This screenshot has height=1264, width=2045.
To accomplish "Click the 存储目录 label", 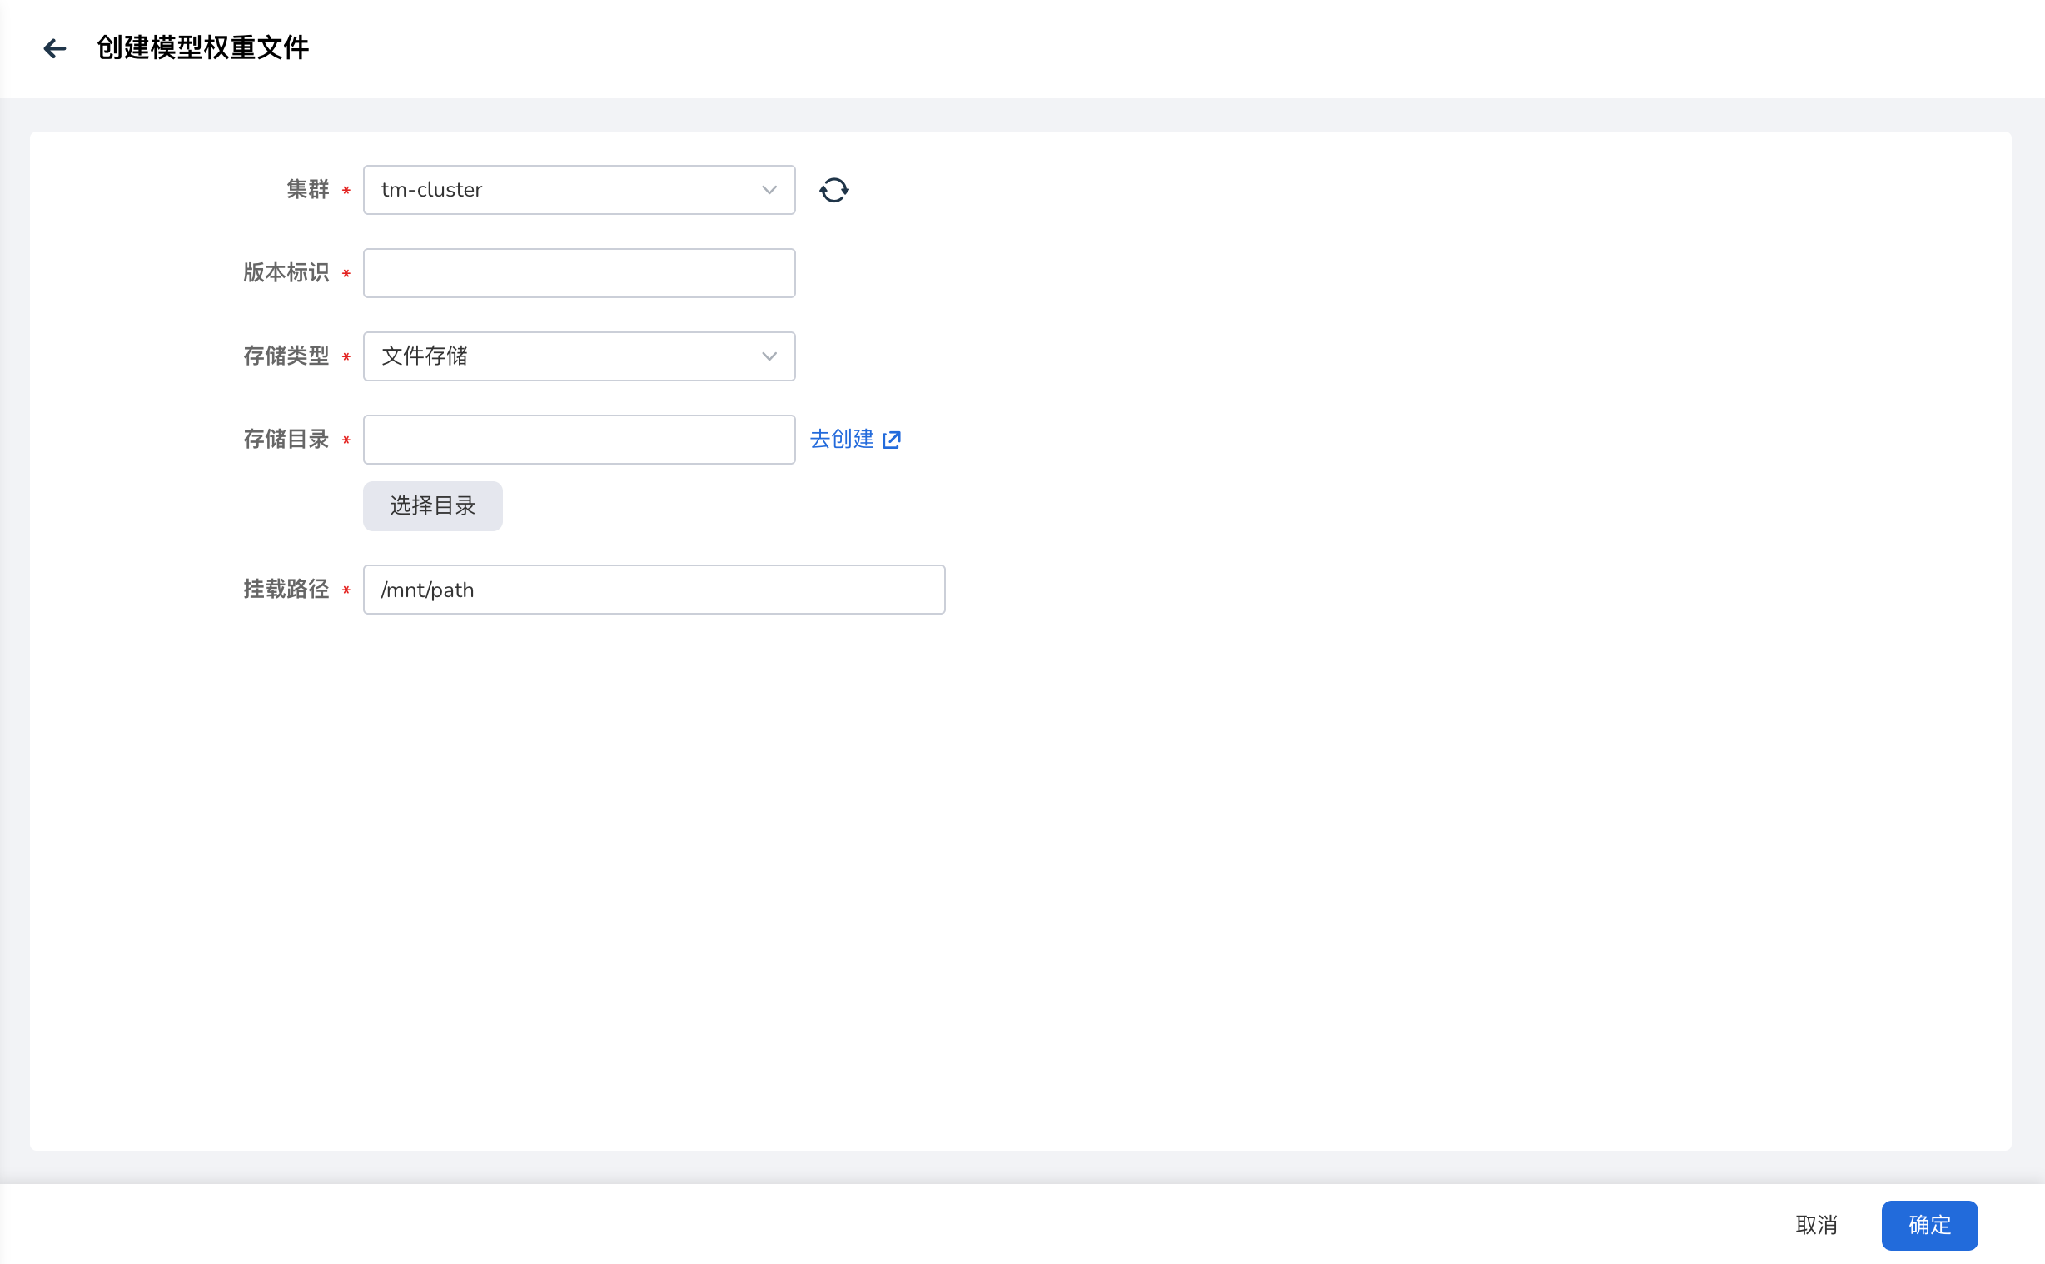I will (286, 440).
